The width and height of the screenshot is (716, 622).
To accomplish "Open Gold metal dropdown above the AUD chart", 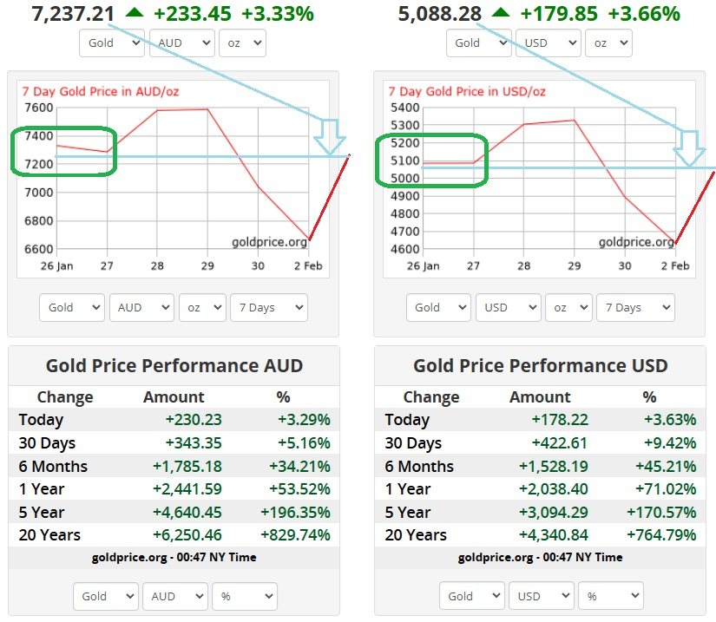I will point(112,43).
